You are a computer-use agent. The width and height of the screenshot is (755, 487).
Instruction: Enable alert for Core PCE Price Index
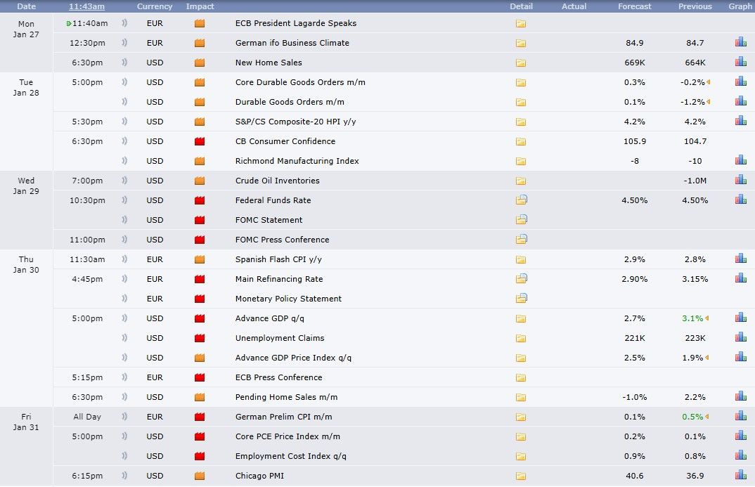(x=124, y=436)
